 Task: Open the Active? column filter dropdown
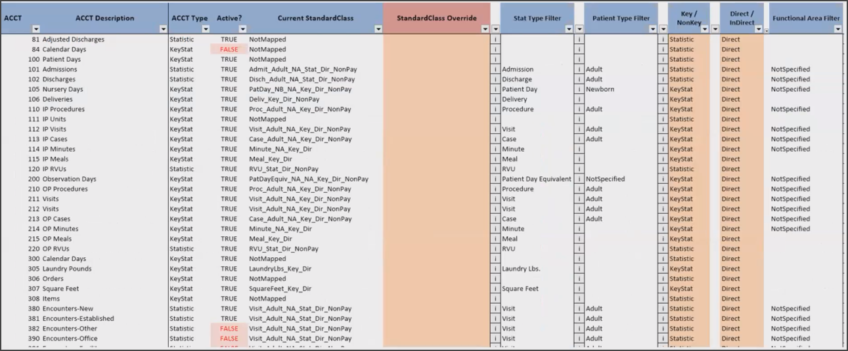[x=242, y=29]
